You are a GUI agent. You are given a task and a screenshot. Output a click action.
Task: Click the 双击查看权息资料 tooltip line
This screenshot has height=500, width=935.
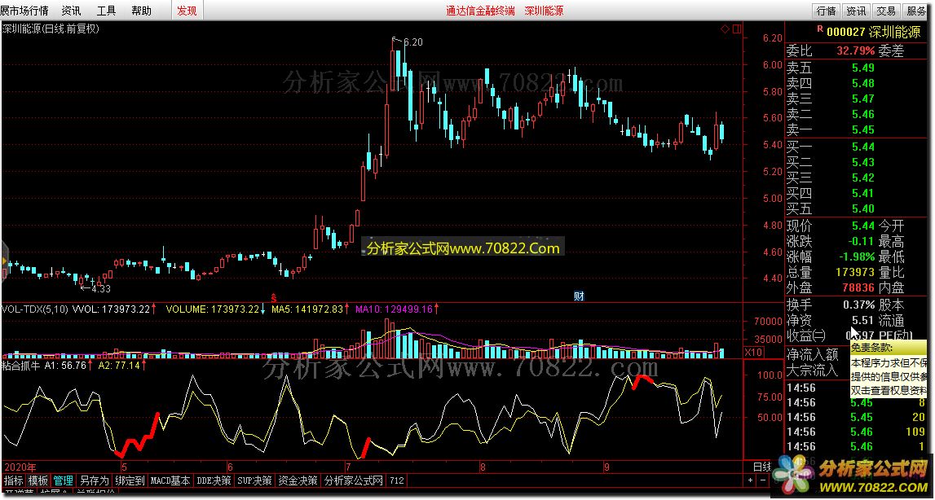coord(889,390)
